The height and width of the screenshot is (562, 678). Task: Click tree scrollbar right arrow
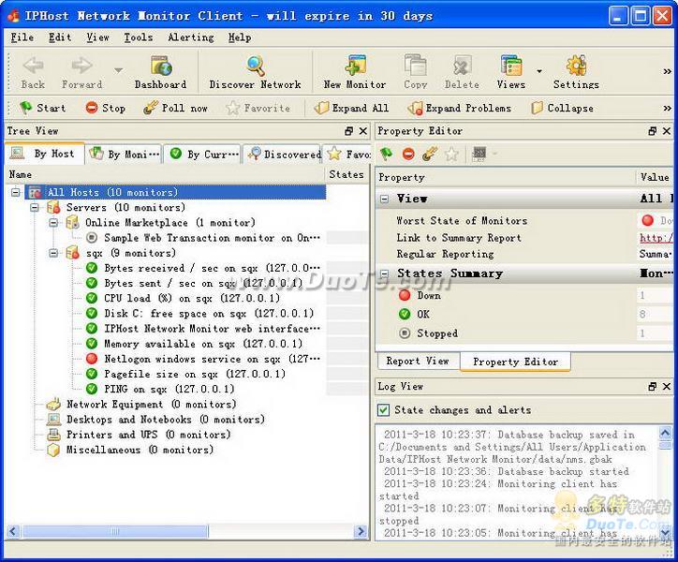[361, 531]
